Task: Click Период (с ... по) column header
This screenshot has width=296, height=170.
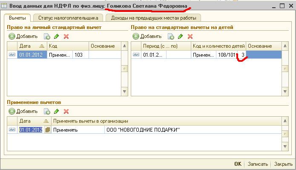Action: pos(166,46)
